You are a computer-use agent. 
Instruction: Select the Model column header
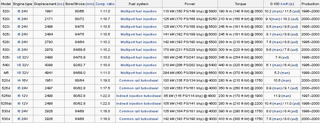pyautogui.click(x=6, y=4)
